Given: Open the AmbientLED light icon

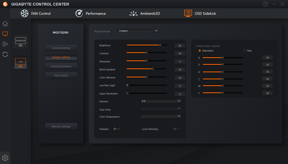Looking at the screenshot, I should (x=134, y=13).
